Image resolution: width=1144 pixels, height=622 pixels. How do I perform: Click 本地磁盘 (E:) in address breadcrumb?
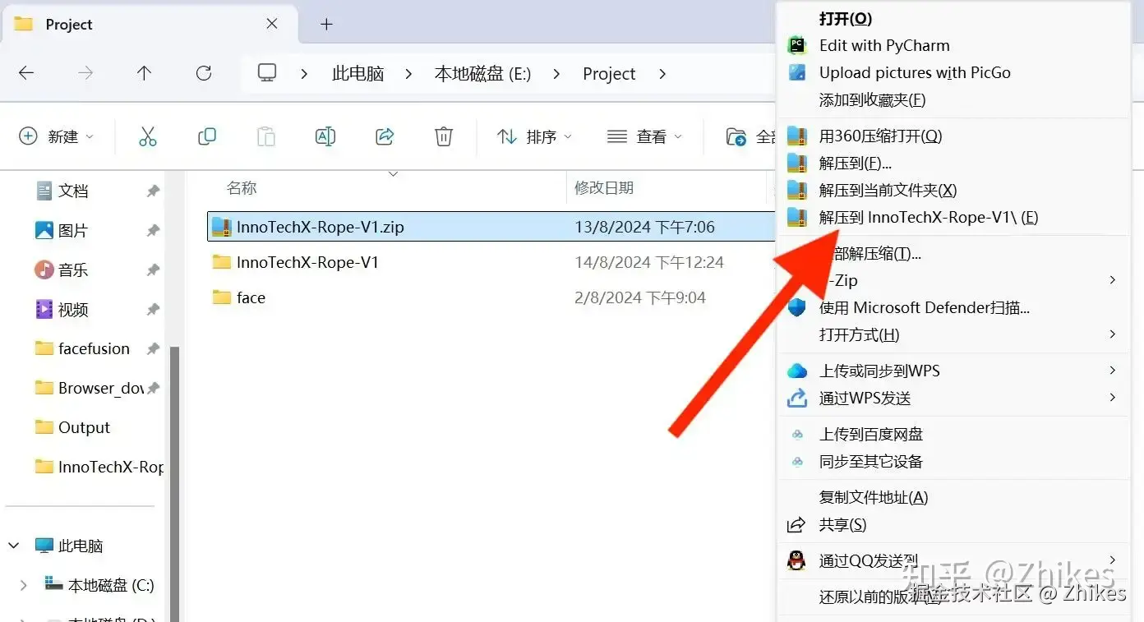coord(482,73)
